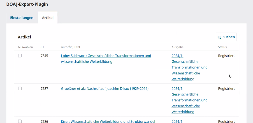Click the Auswählen column header
The height and width of the screenshot is (123, 253).
[25, 47]
